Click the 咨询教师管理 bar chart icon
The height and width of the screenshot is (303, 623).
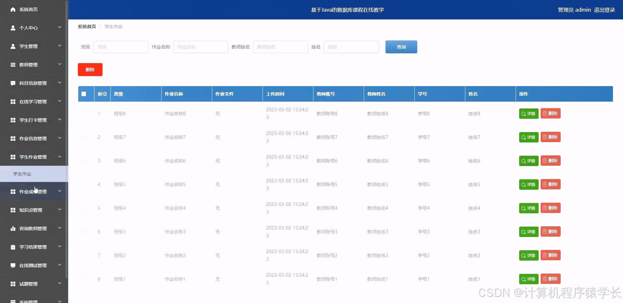pyautogui.click(x=13, y=228)
